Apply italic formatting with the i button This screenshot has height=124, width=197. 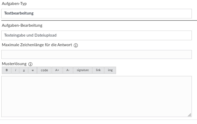pos(15,70)
